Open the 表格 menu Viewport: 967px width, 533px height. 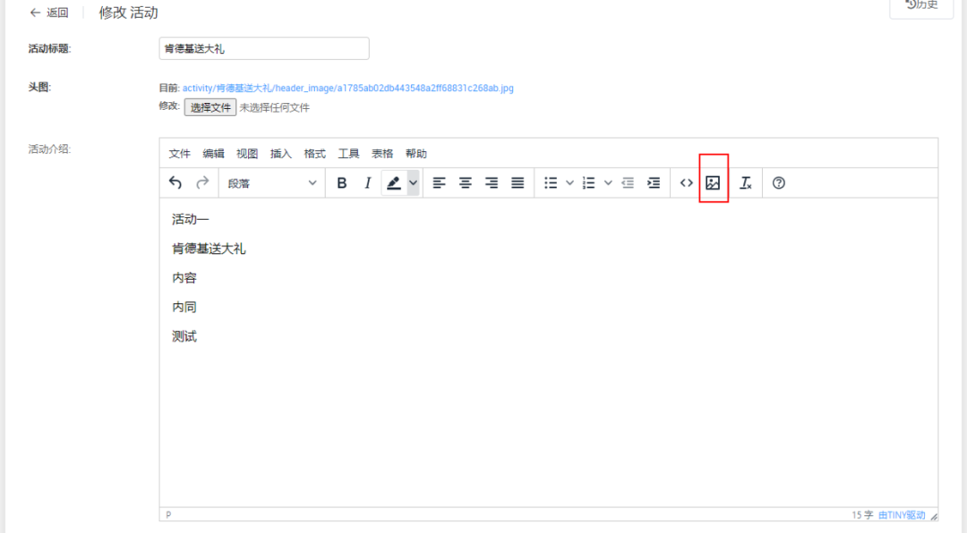(x=382, y=154)
